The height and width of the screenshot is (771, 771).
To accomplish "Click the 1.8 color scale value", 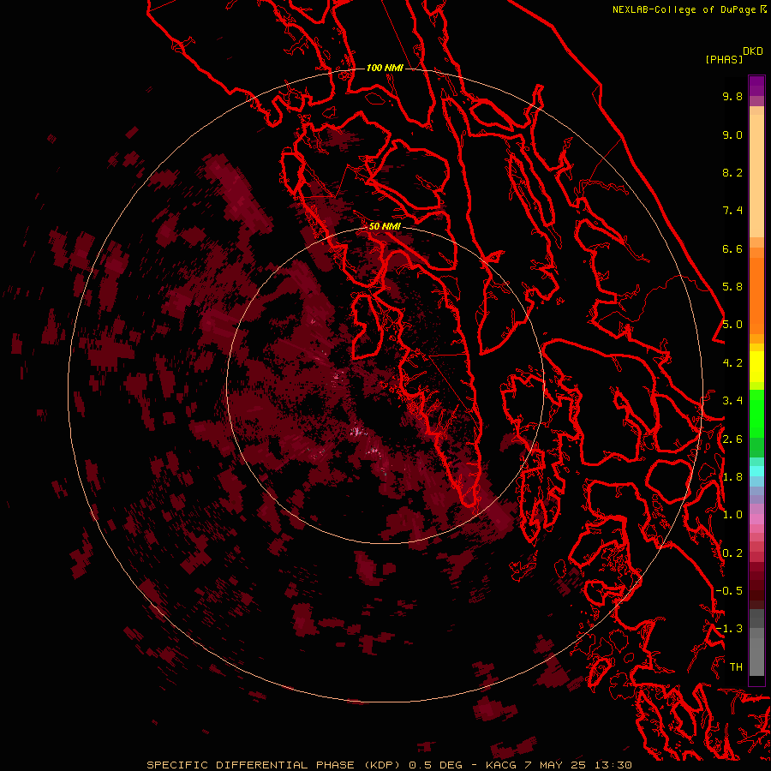I will click(732, 477).
